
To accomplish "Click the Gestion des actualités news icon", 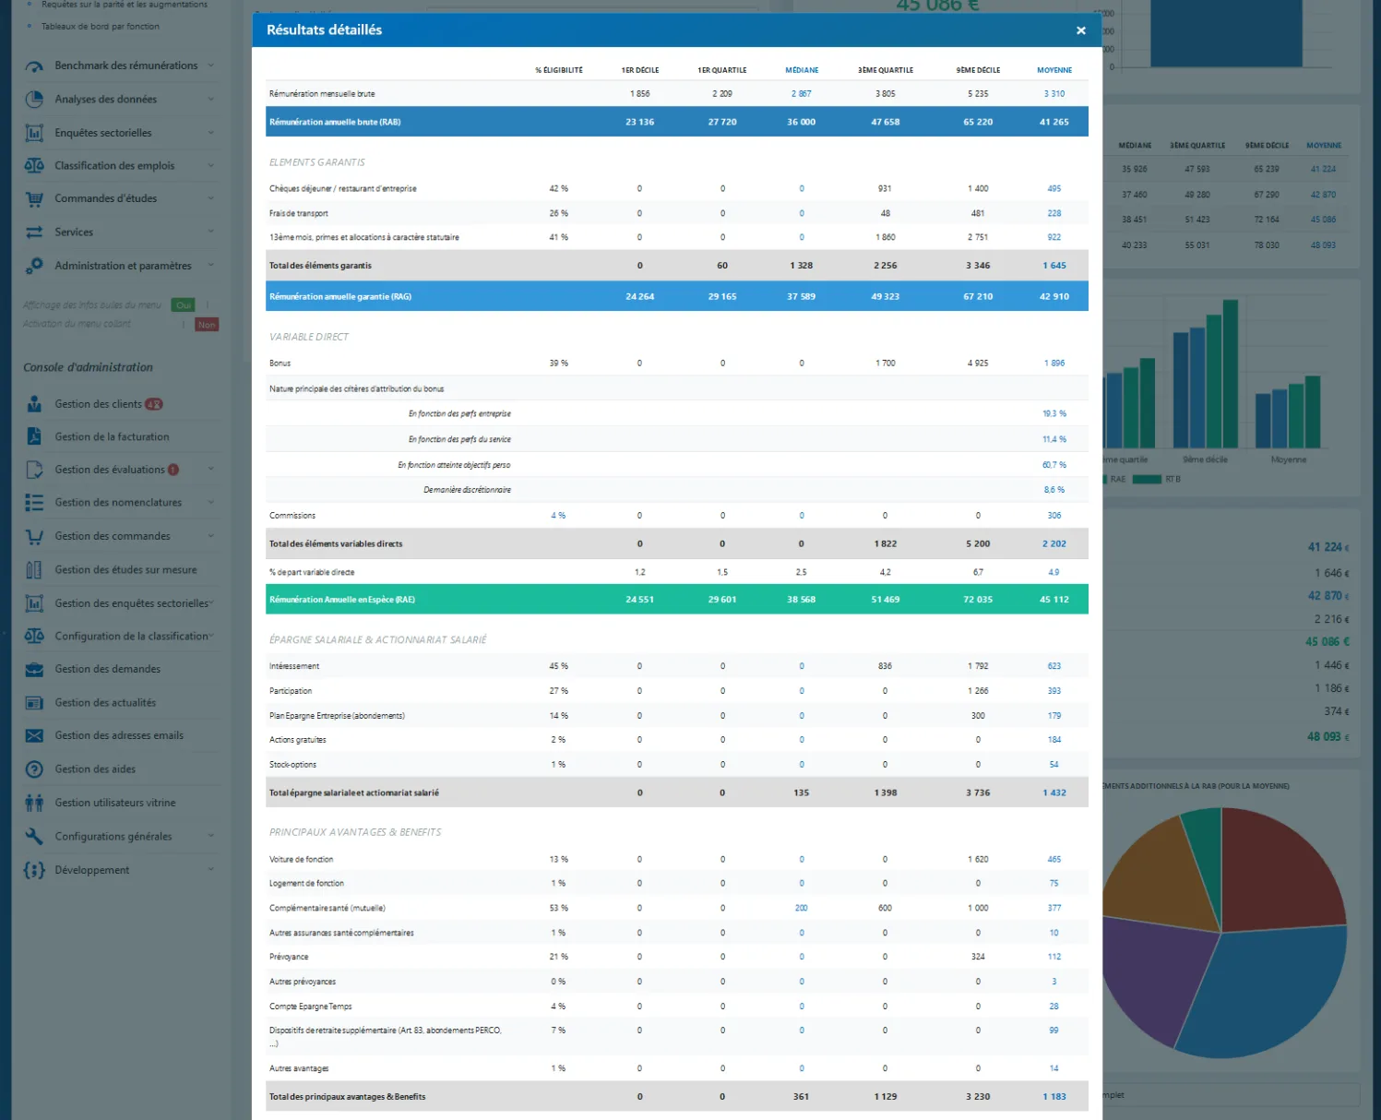I will 34,703.
